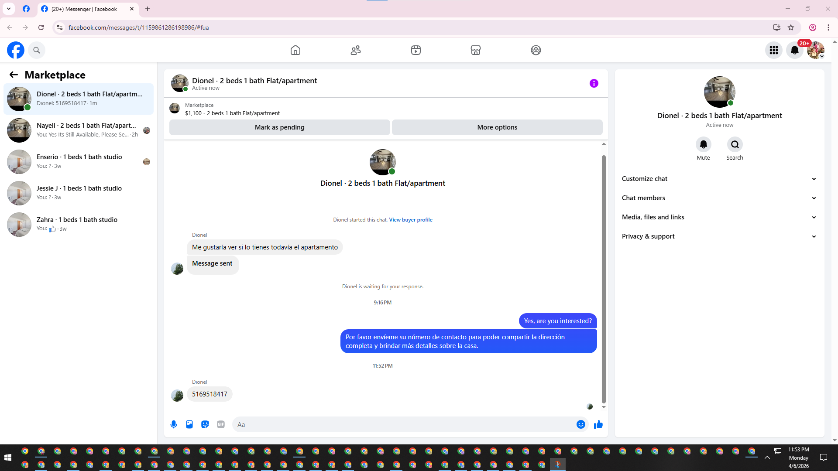Open Chrome profile icon

coord(813,27)
